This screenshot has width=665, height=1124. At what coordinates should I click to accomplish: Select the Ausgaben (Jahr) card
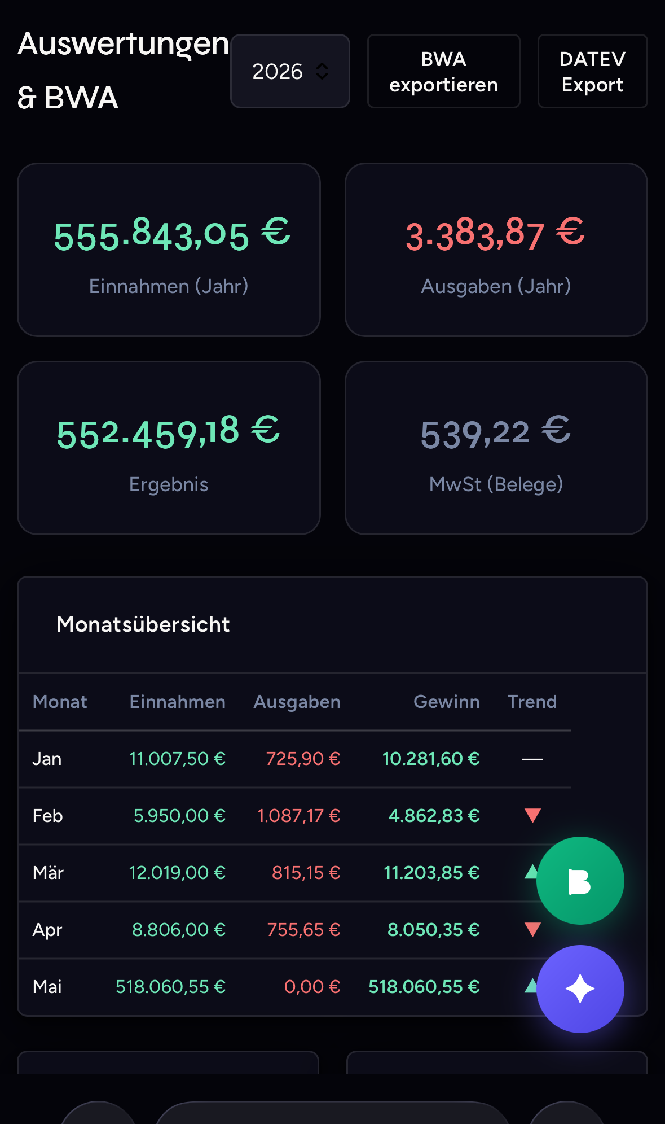tap(496, 250)
